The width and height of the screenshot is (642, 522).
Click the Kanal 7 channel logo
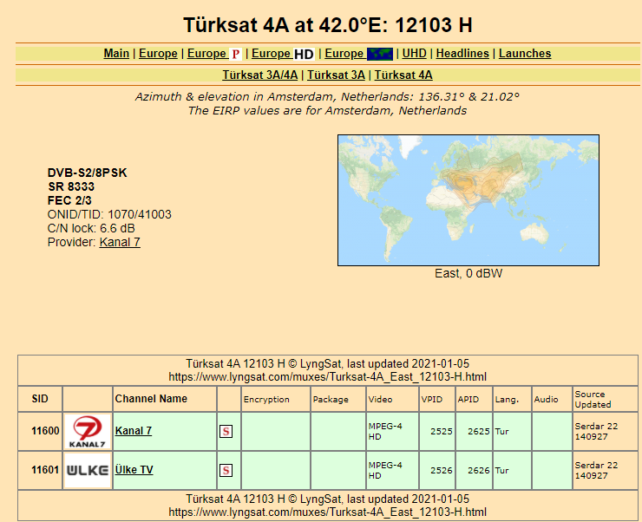pyautogui.click(x=88, y=432)
